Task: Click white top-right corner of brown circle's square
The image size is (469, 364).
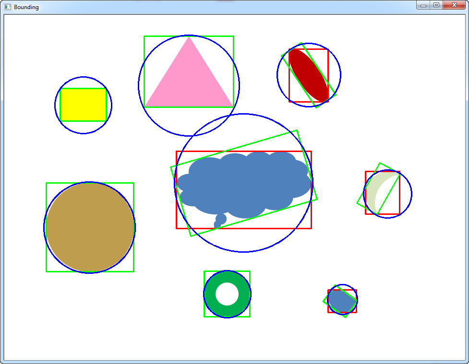Action: click(x=129, y=188)
